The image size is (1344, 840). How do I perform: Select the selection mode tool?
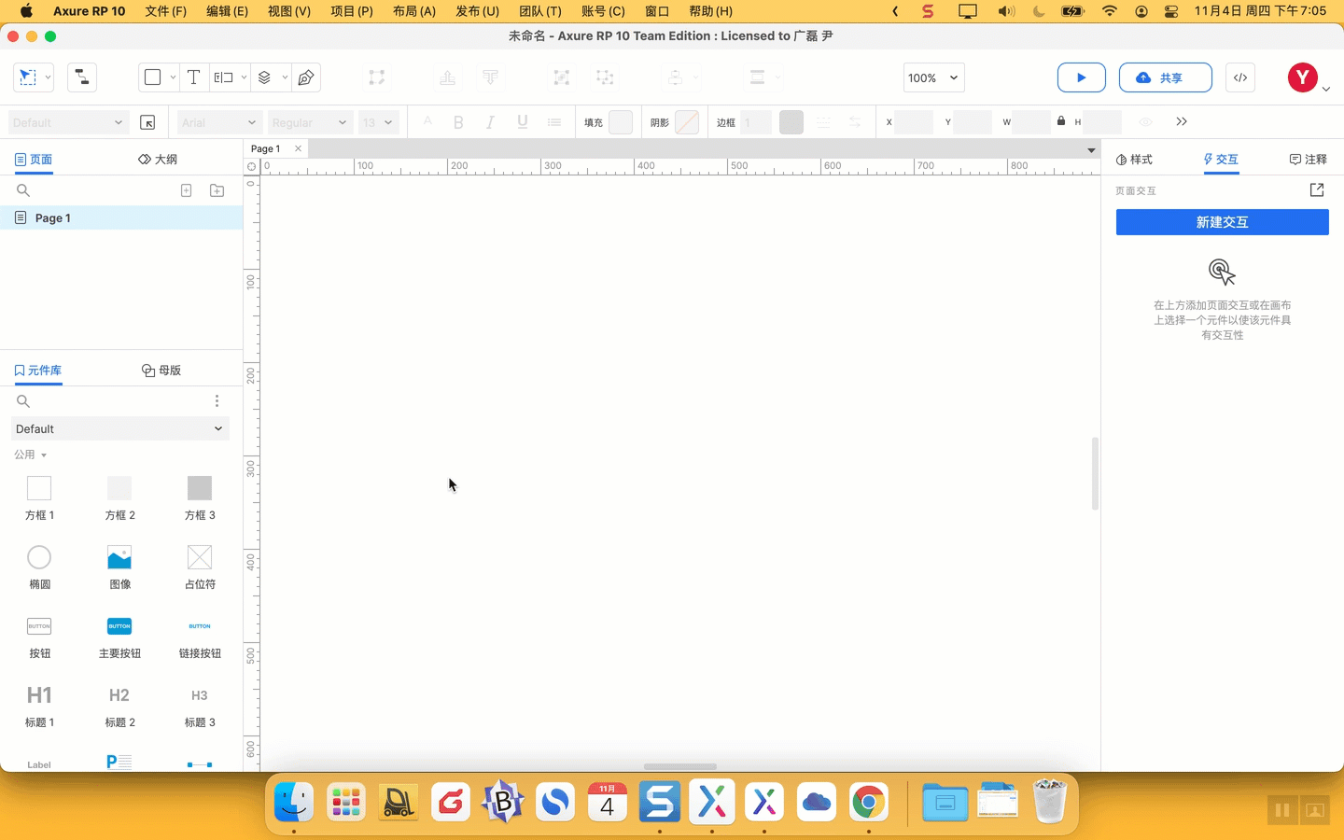[x=28, y=77]
